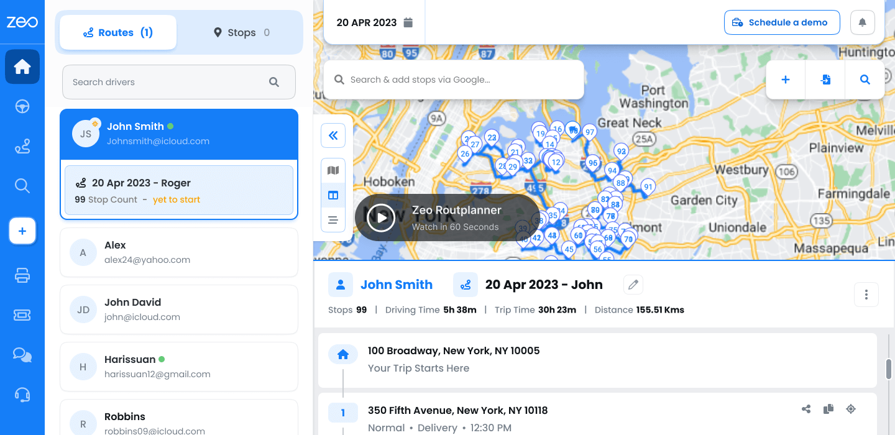
Task: Switch to map-only view
Action: [x=333, y=170]
